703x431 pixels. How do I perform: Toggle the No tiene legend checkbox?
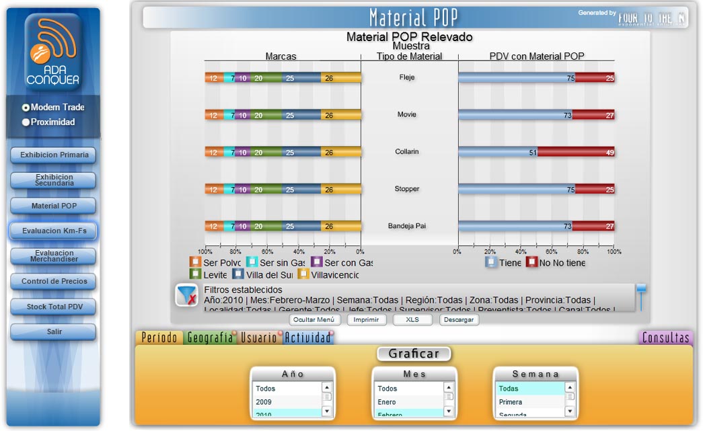531,262
